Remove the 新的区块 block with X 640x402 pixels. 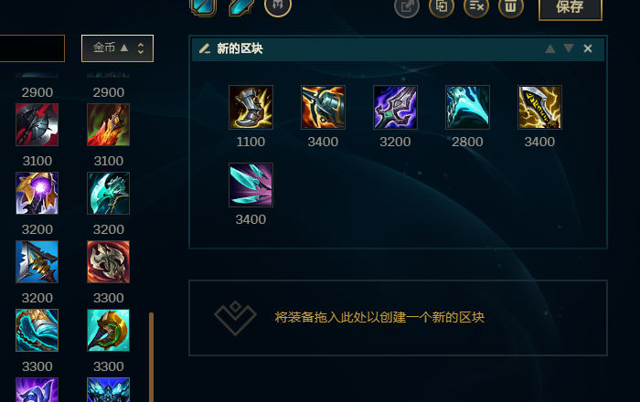click(588, 48)
